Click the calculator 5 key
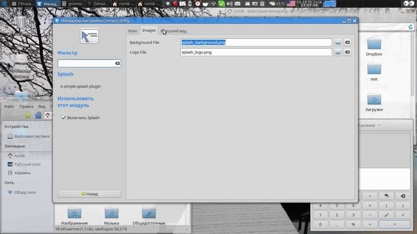This screenshot has width=417, height=234. point(337,205)
